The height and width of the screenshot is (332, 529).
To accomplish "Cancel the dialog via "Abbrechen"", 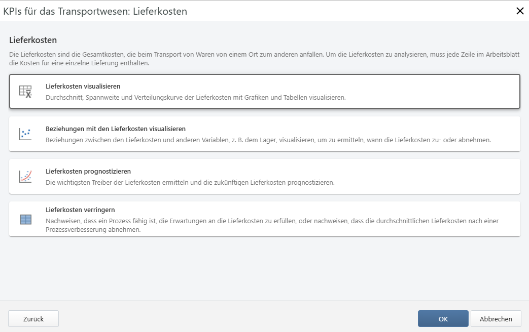I will pos(495,318).
